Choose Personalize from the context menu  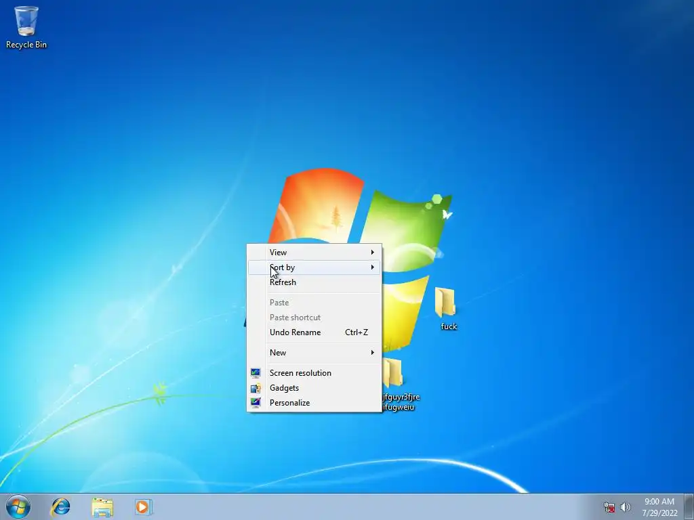[314, 402]
